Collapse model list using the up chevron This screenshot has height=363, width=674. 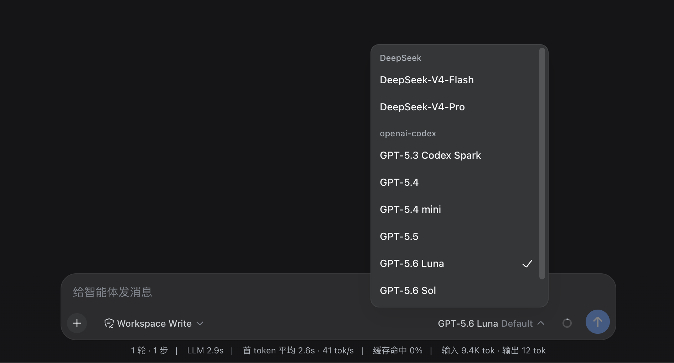tap(541, 323)
